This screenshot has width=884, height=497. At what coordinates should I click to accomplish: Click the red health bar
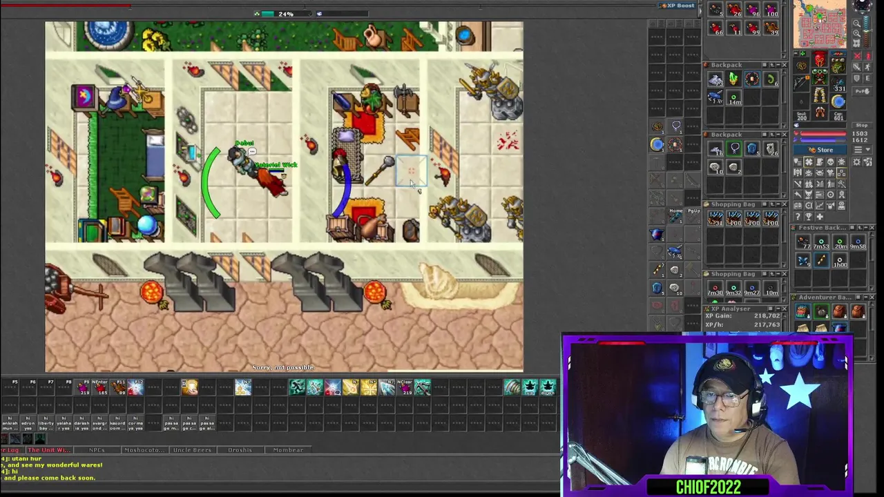(x=823, y=134)
